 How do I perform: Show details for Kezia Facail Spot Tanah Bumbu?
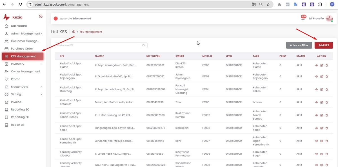(316, 115)
